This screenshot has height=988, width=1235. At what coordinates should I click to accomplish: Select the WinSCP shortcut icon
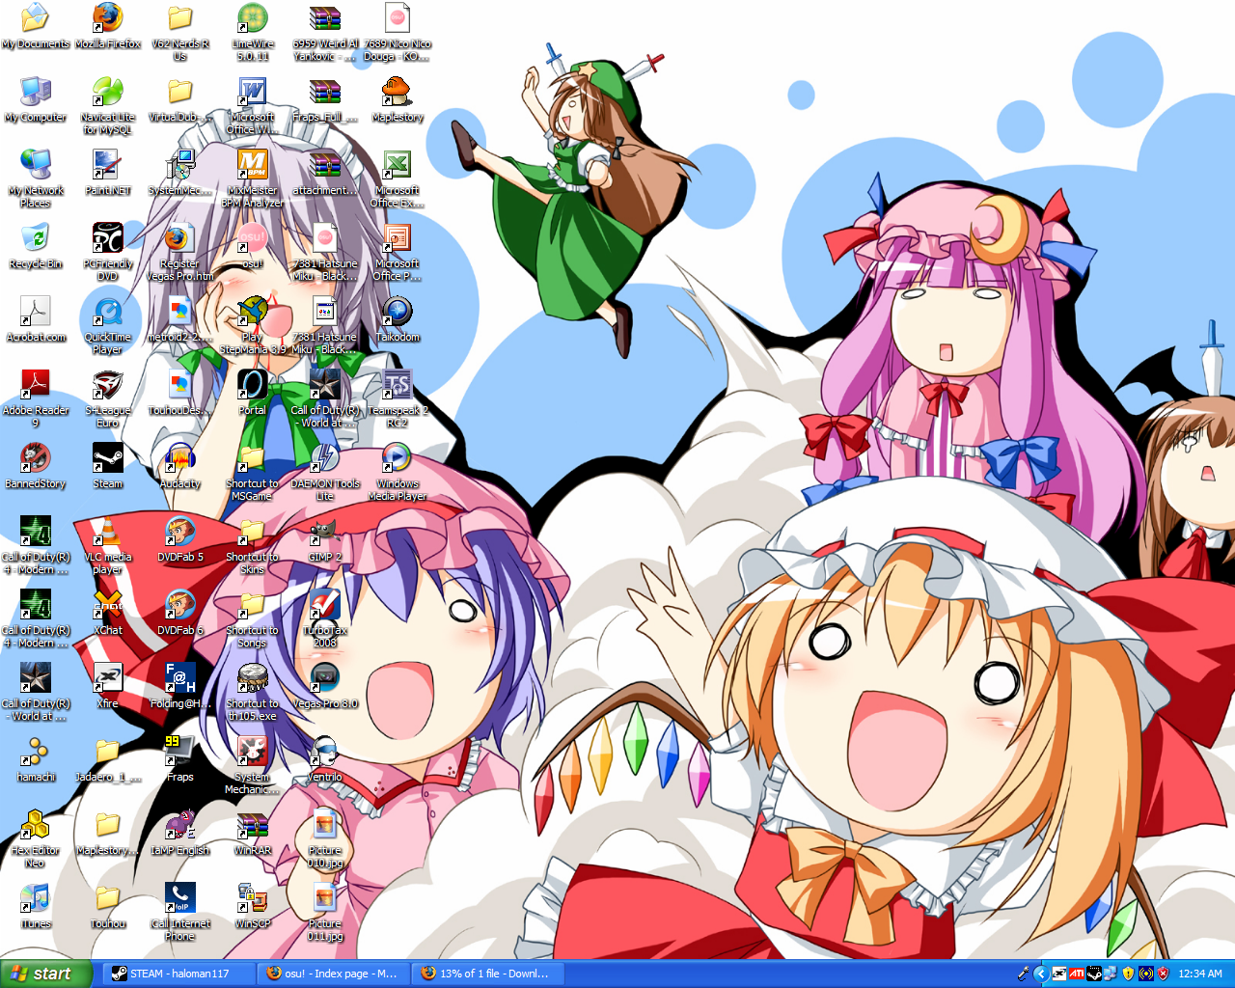point(253,898)
